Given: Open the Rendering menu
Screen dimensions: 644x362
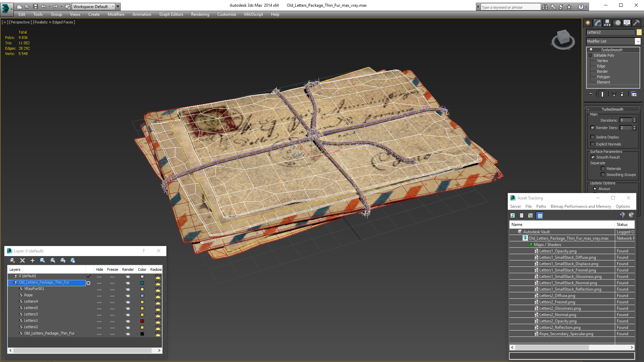Looking at the screenshot, I should coord(200,14).
